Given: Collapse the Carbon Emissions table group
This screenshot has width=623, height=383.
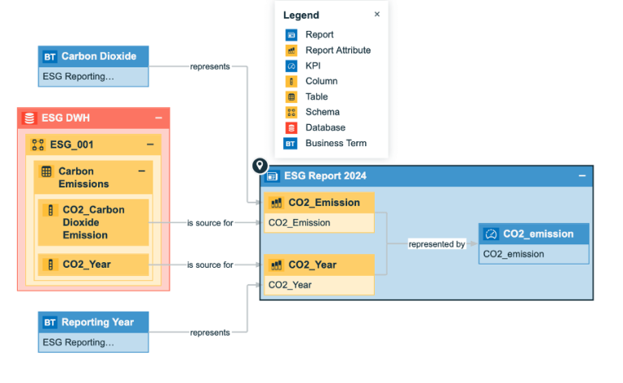Looking at the screenshot, I should coord(142,171).
